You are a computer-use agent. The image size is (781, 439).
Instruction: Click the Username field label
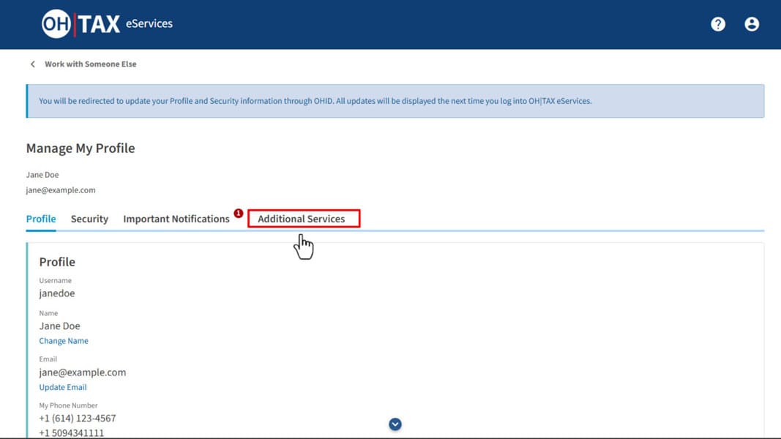click(56, 281)
